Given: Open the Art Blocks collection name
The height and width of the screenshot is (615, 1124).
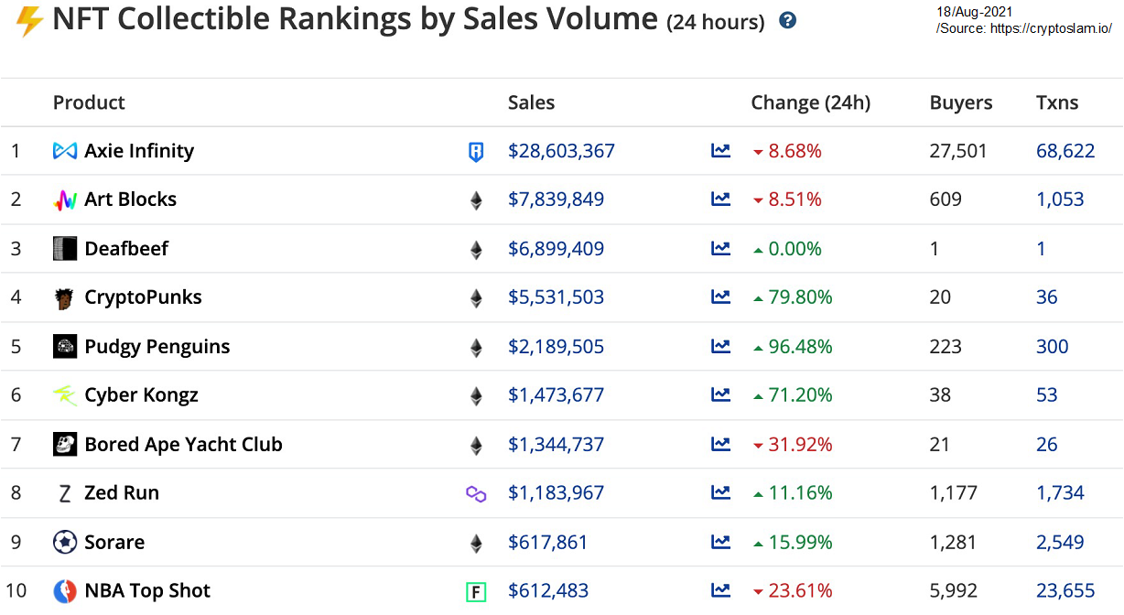Looking at the screenshot, I should tap(130, 200).
